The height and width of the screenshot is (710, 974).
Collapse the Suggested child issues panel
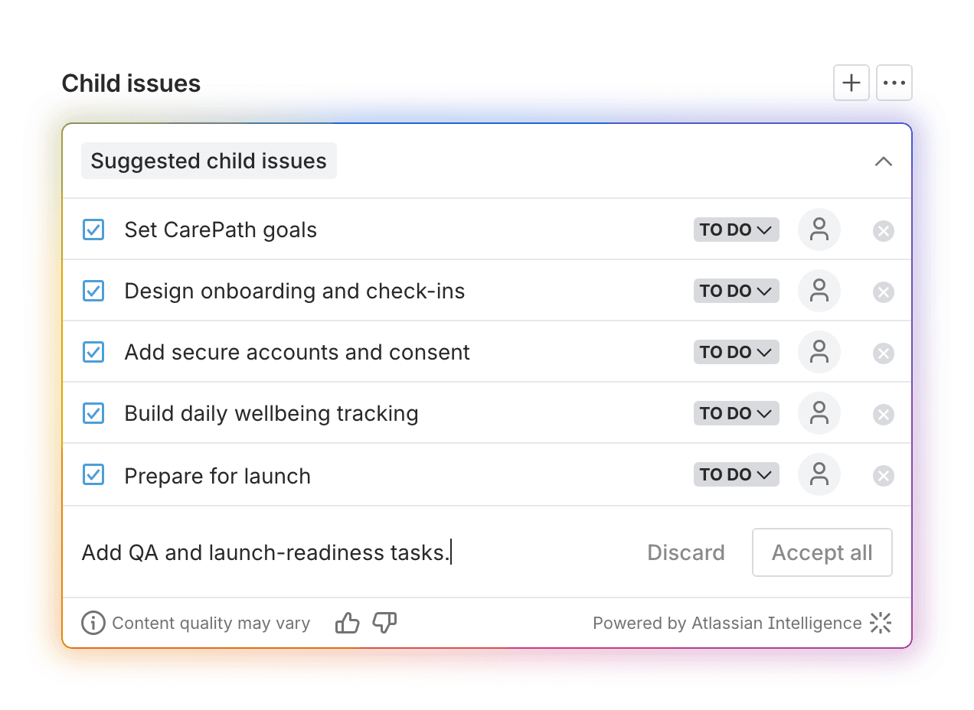tap(884, 161)
